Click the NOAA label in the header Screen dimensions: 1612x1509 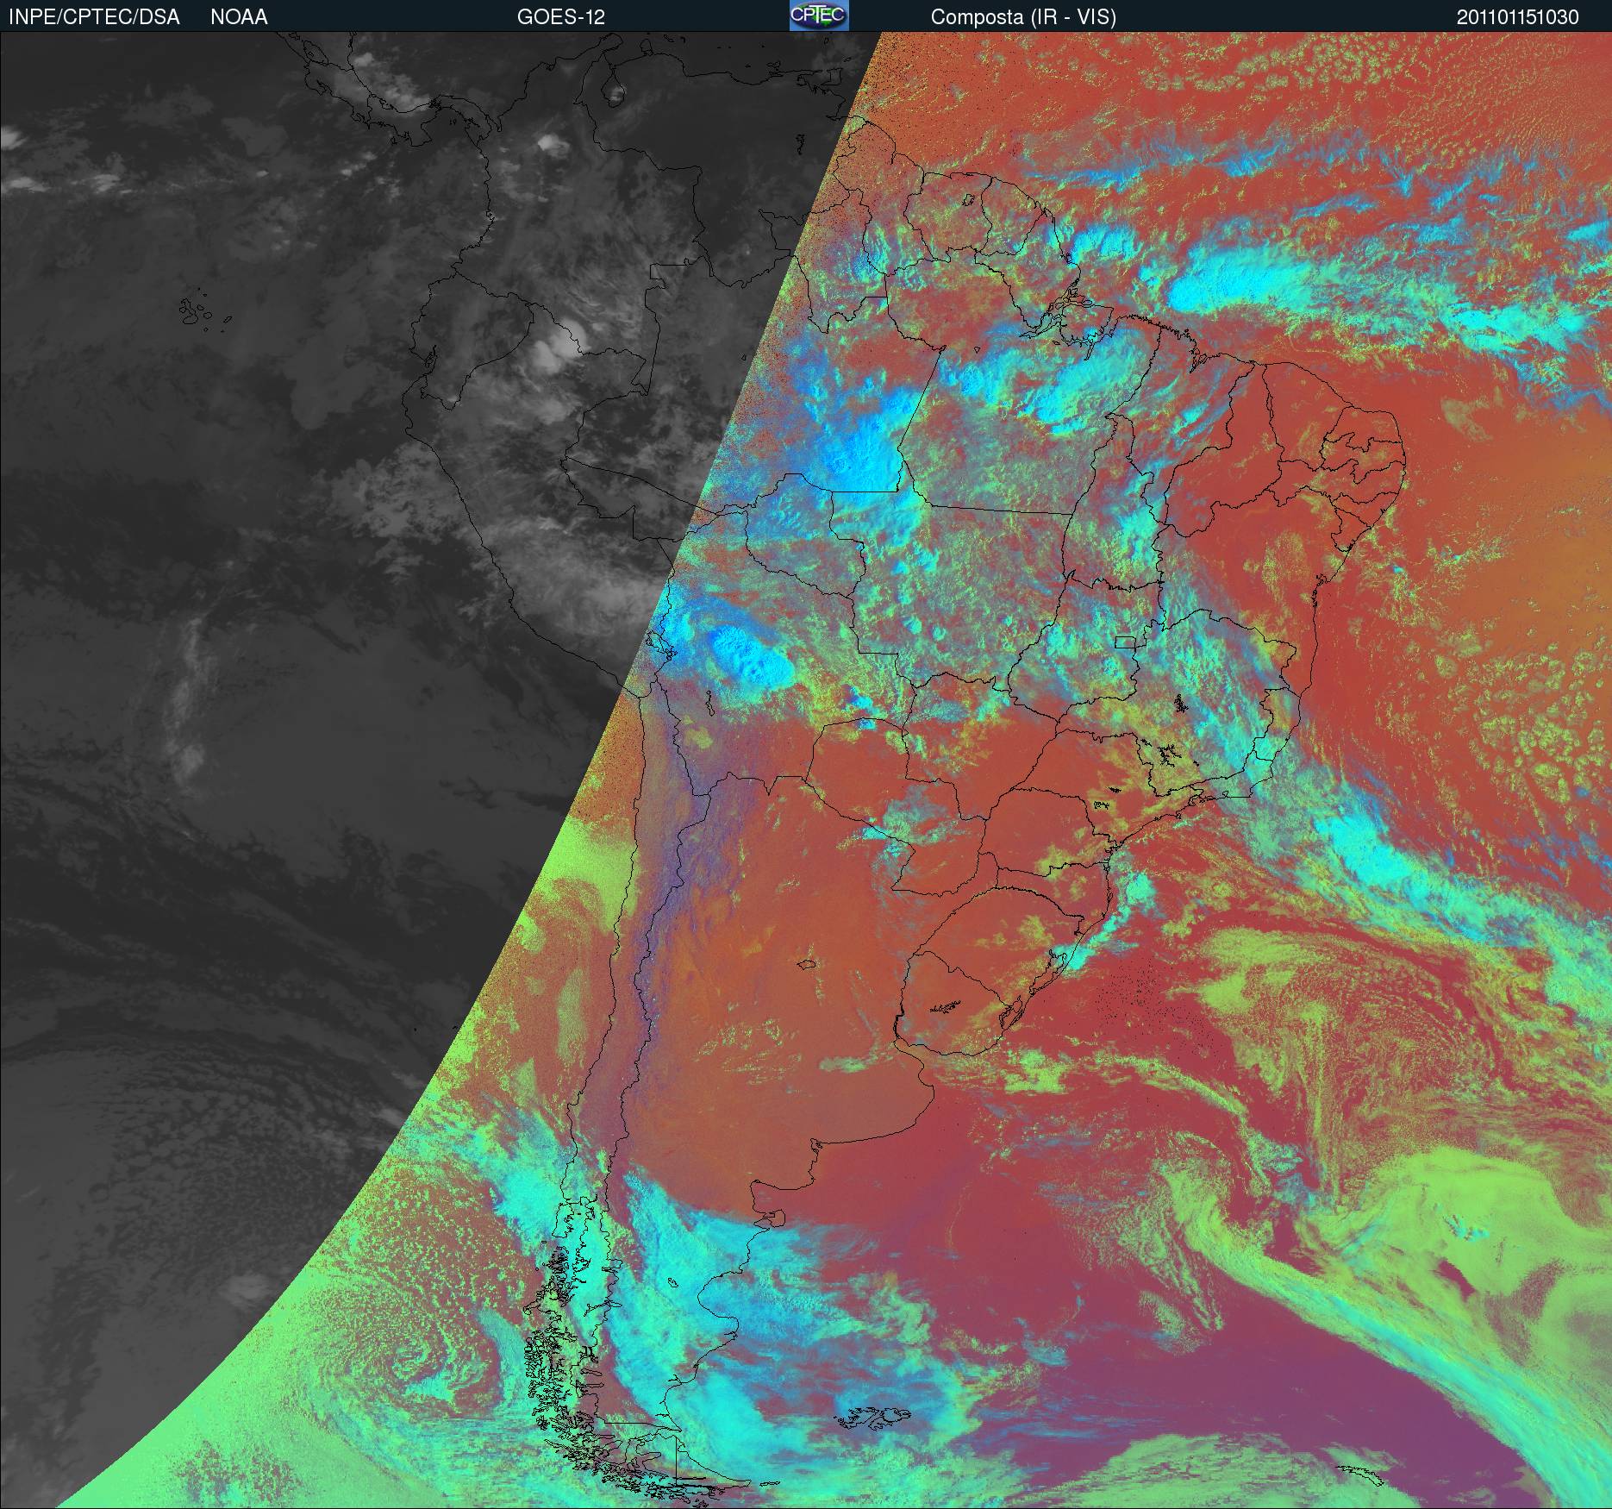(239, 17)
